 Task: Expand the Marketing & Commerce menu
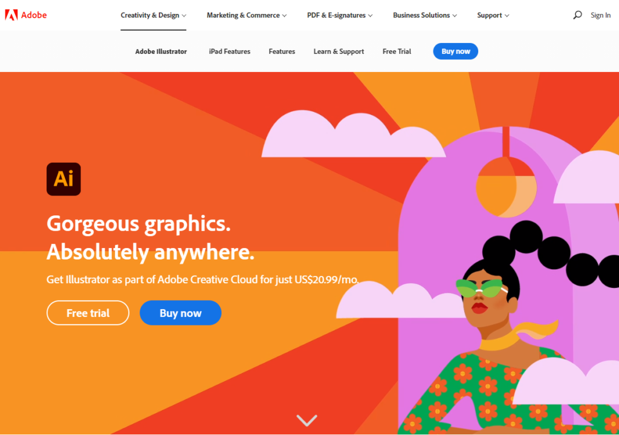[x=247, y=15]
